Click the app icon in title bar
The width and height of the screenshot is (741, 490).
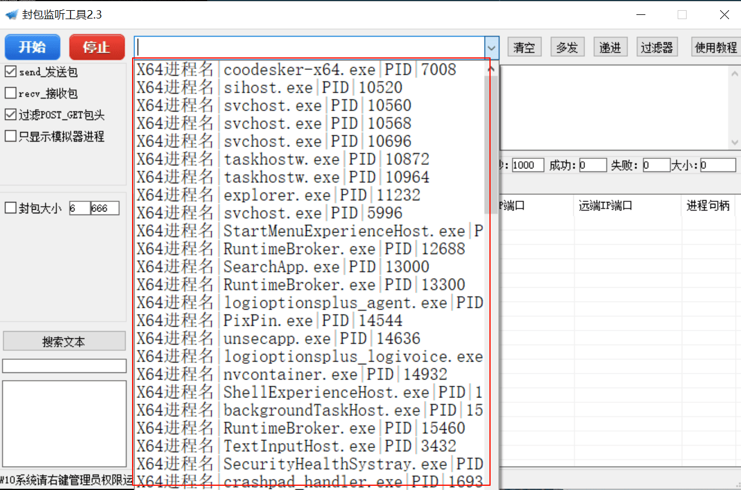click(x=11, y=14)
